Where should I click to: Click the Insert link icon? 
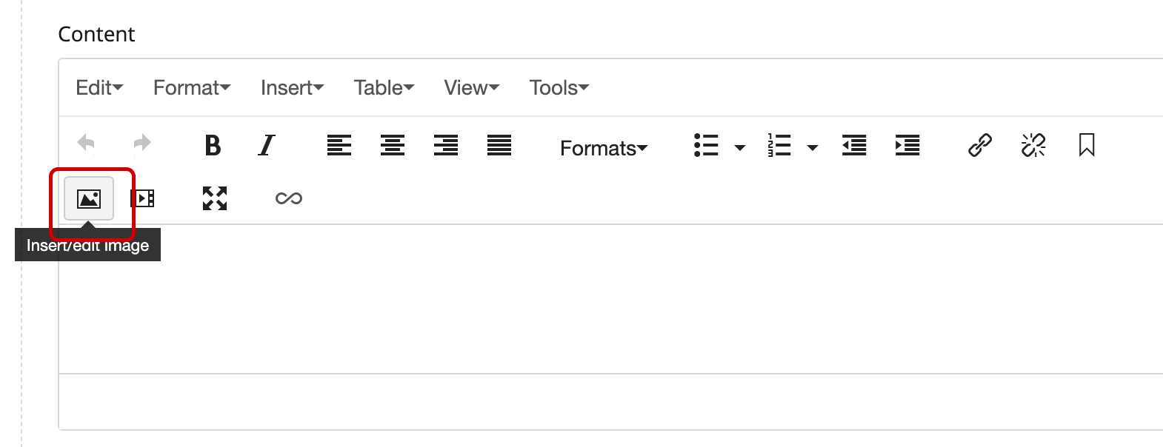pyautogui.click(x=980, y=146)
